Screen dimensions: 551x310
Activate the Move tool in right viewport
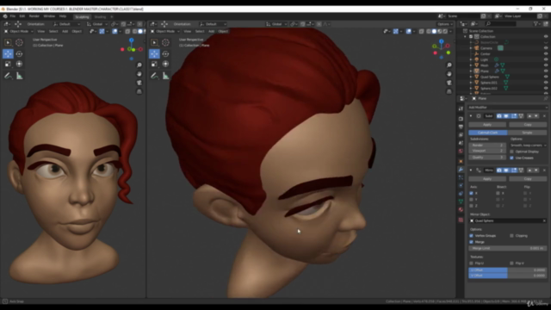tap(154, 53)
